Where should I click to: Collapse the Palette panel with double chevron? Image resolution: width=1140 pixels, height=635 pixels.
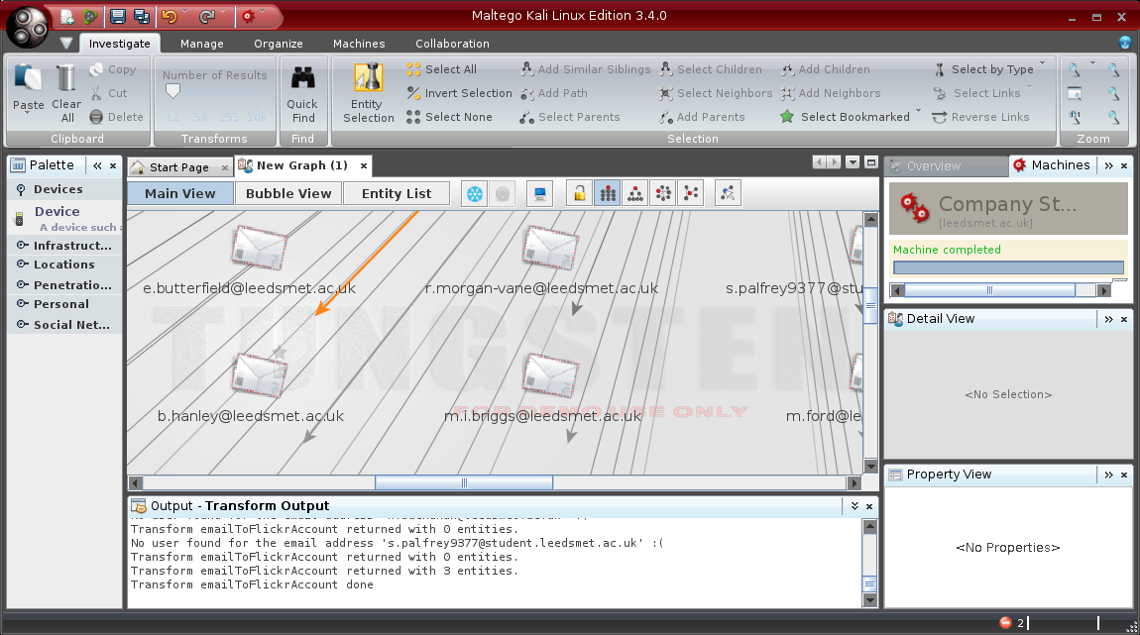(x=97, y=165)
